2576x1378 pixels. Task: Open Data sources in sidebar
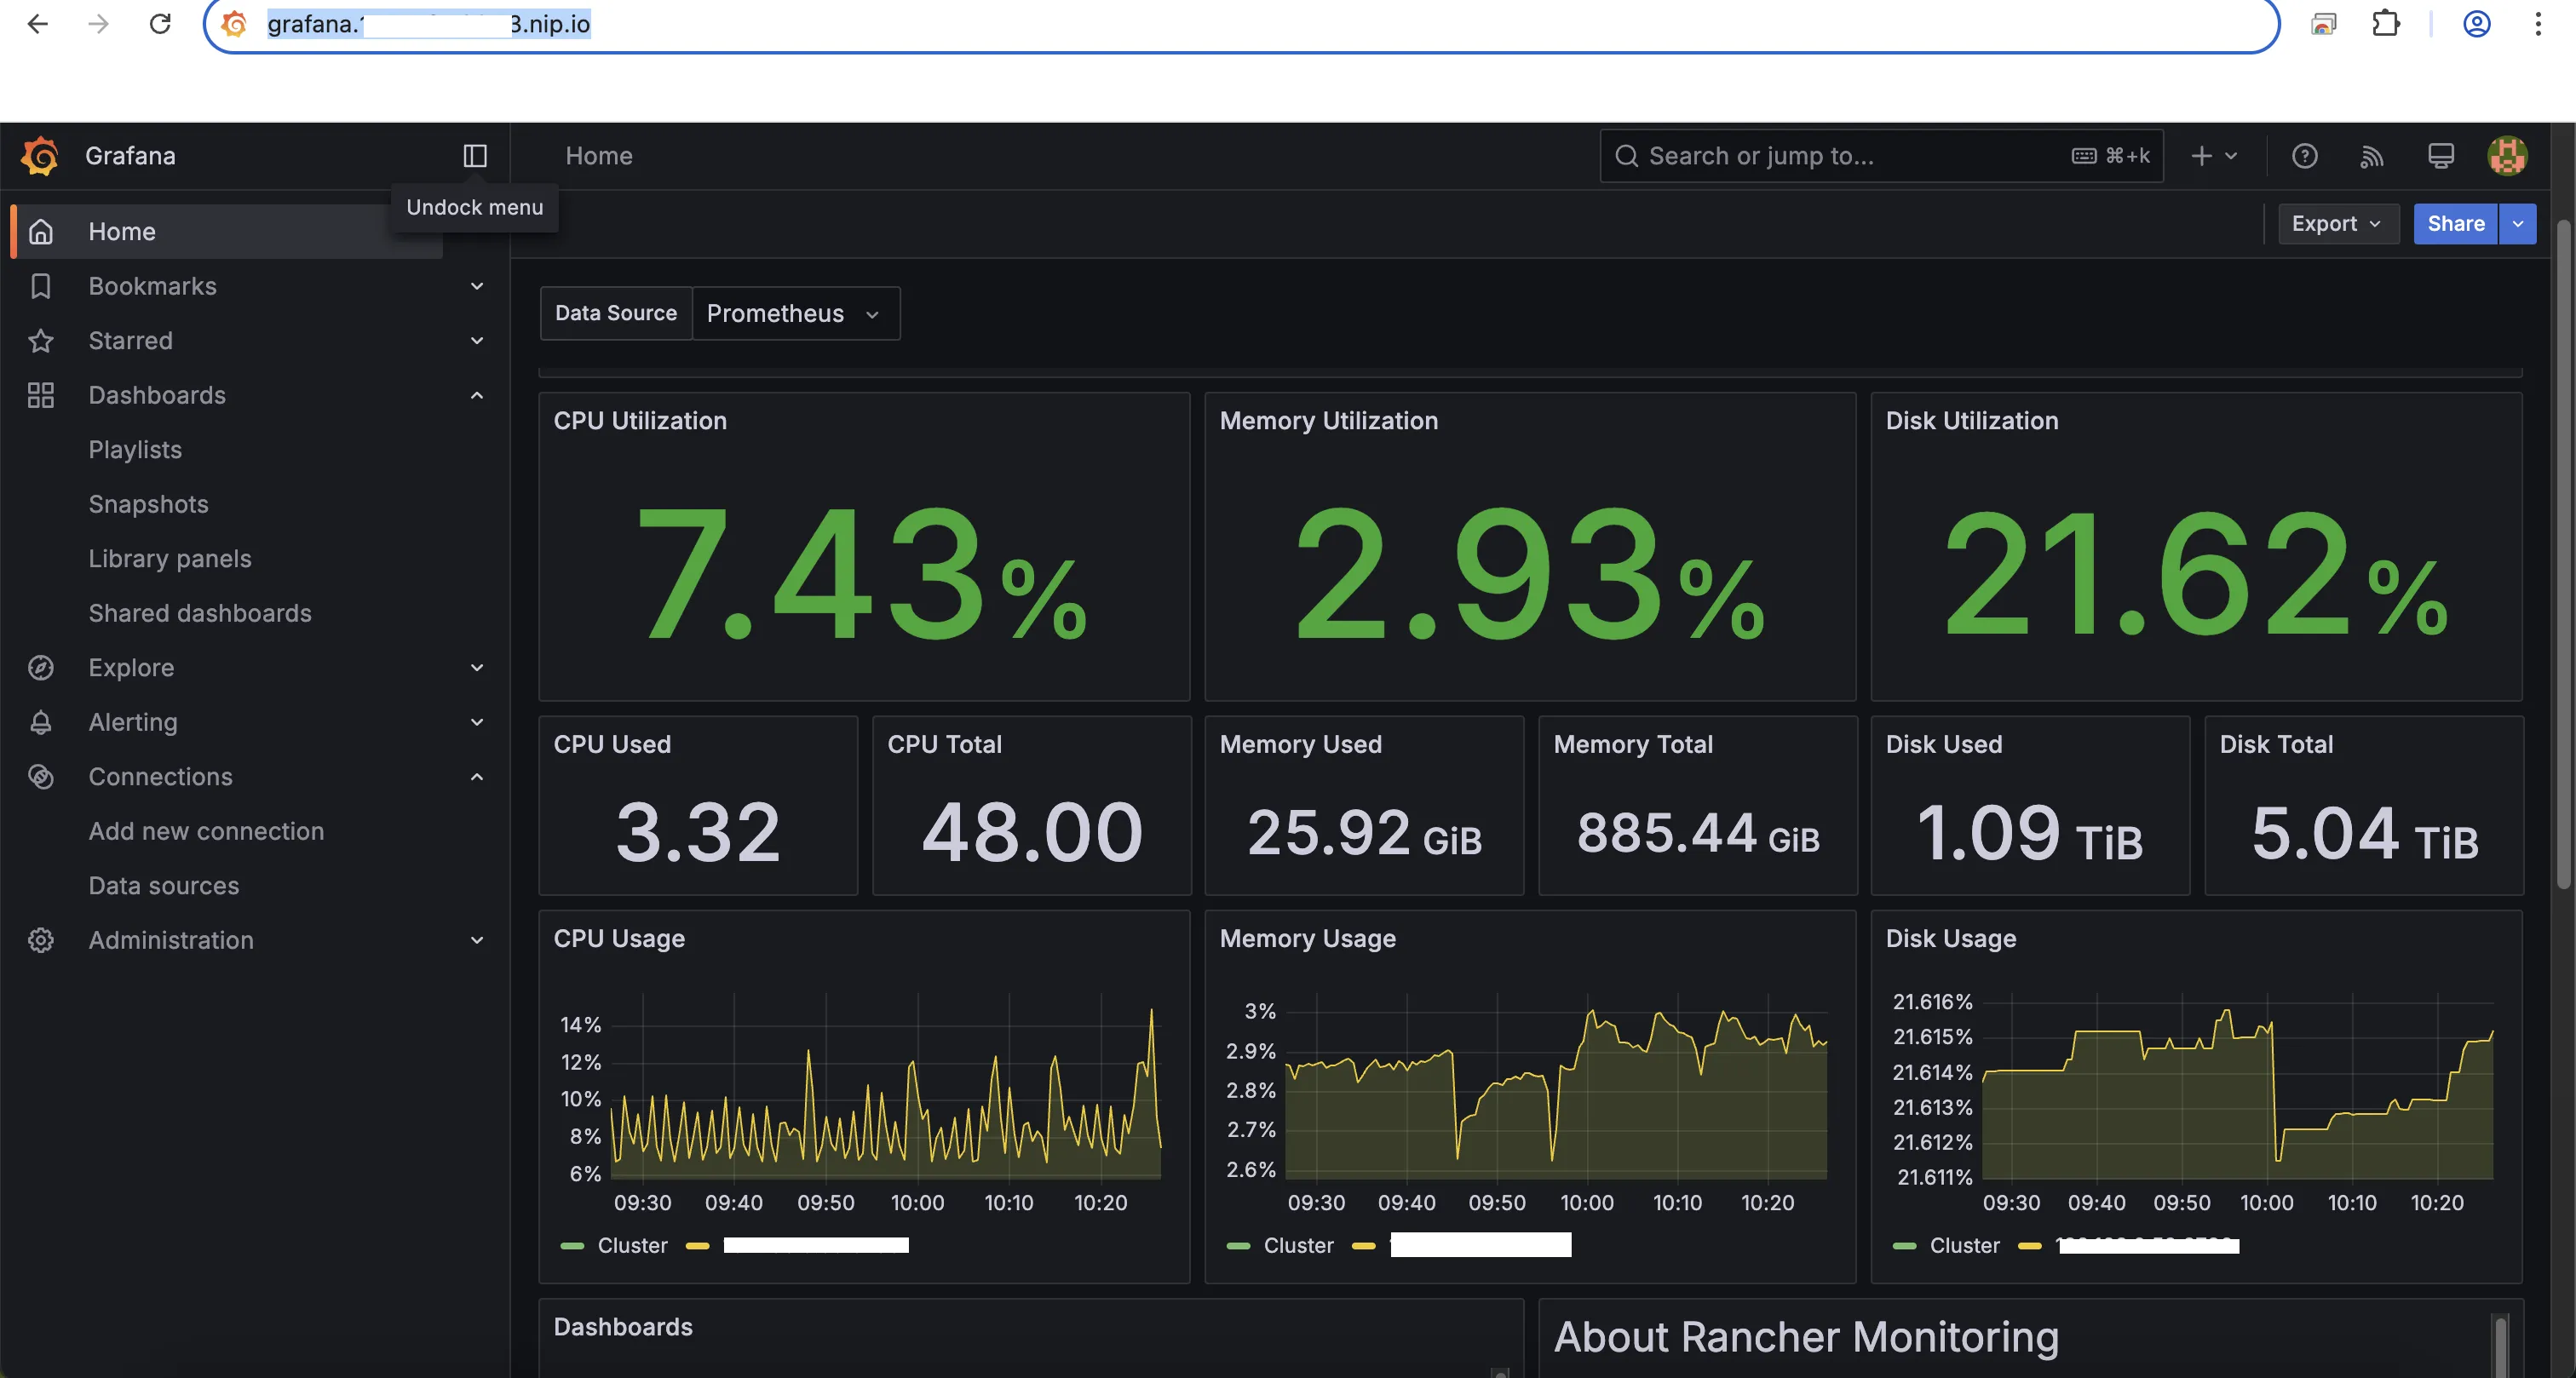164,885
